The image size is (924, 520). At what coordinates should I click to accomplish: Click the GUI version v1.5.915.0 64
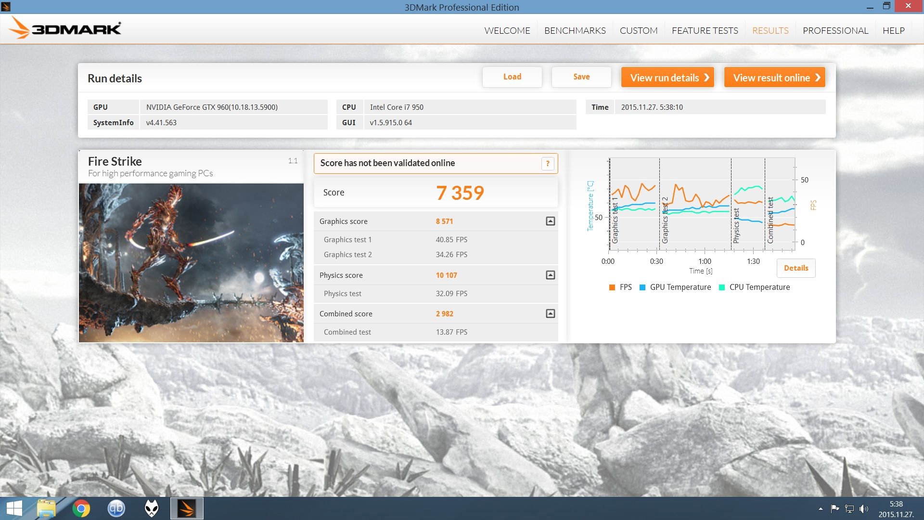pyautogui.click(x=391, y=123)
